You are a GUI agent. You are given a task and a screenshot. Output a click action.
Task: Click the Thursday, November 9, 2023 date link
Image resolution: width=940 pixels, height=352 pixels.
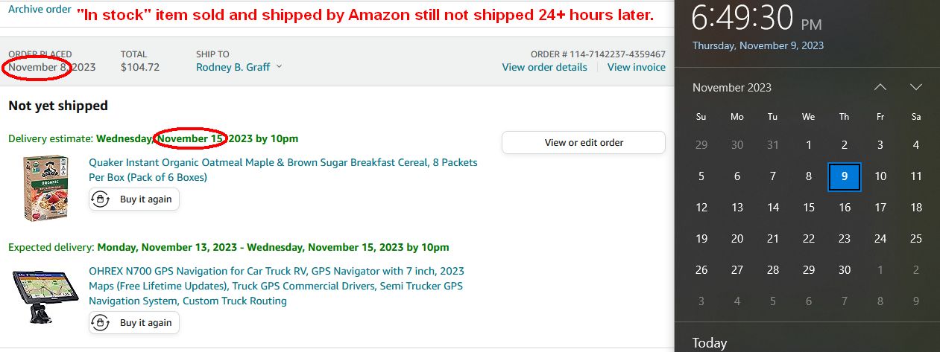point(757,45)
